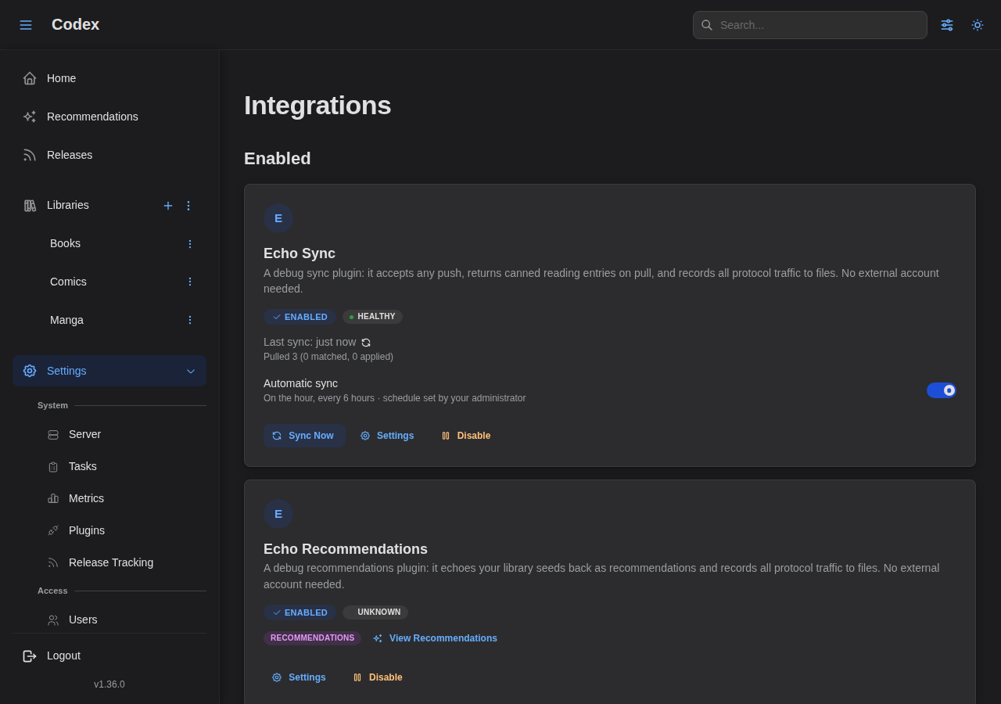This screenshot has height=704, width=1001.
Task: Click the Releases feed icon
Action: (x=30, y=155)
